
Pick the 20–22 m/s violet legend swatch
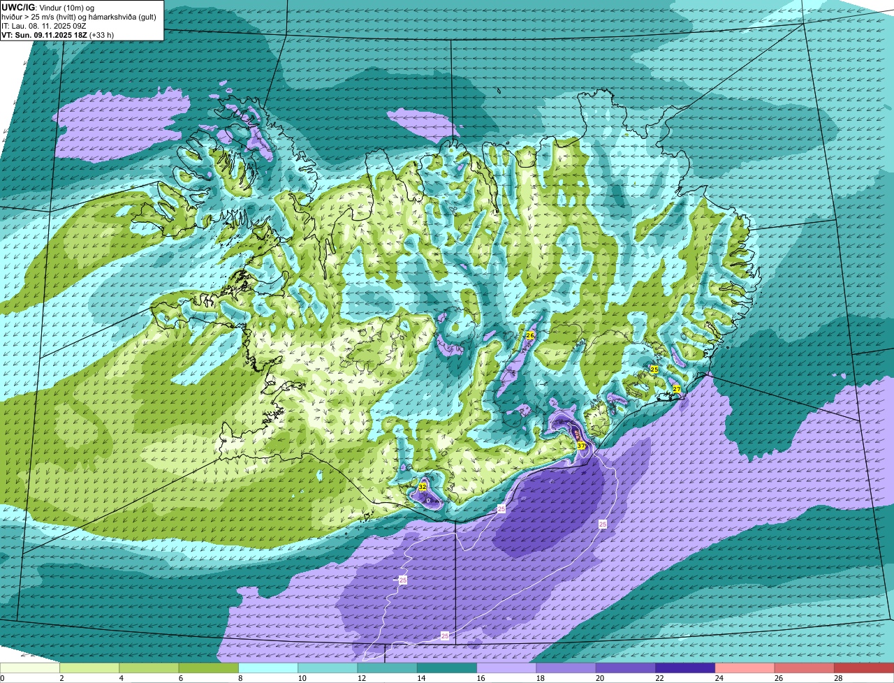pos(626,668)
